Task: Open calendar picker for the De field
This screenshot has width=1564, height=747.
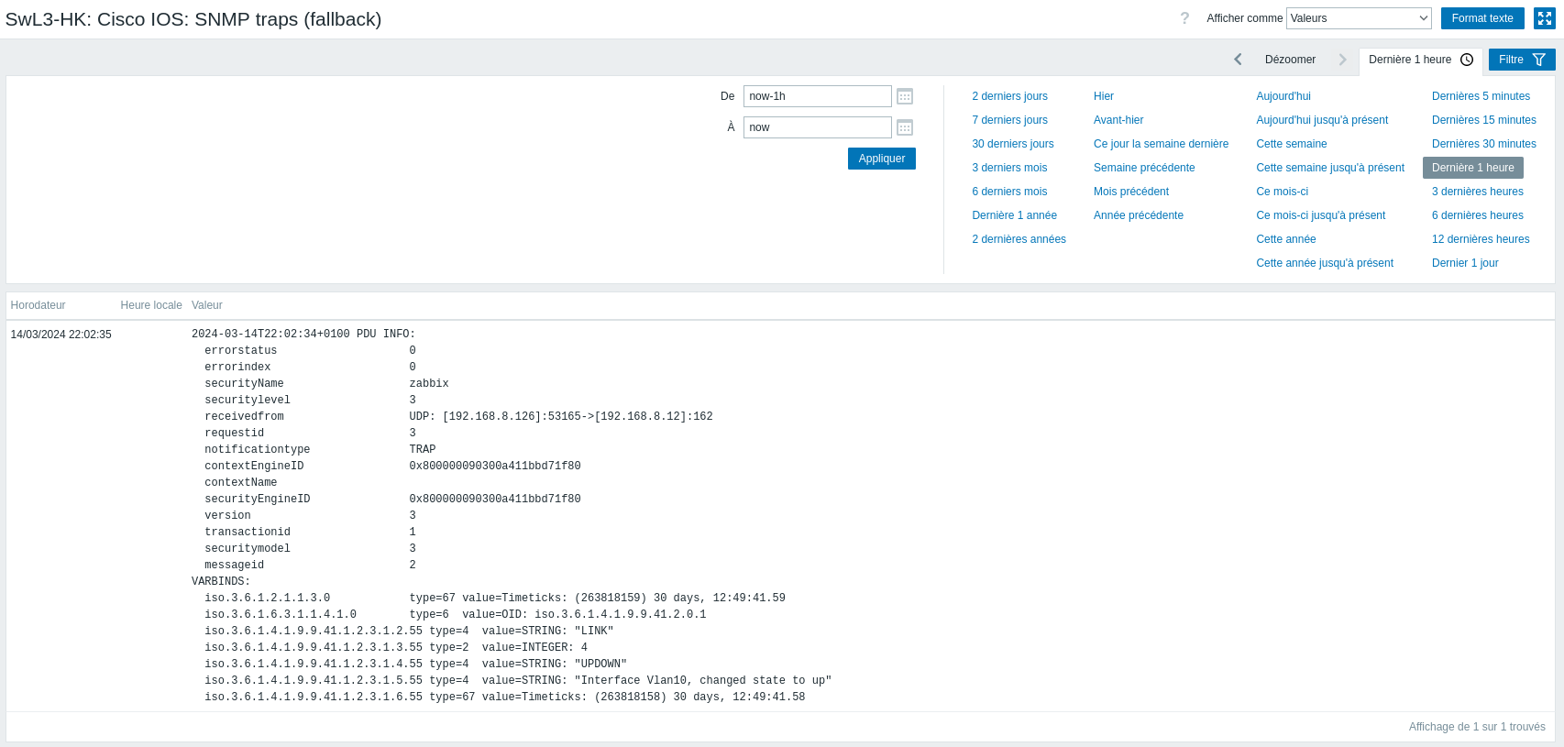Action: pos(905,96)
